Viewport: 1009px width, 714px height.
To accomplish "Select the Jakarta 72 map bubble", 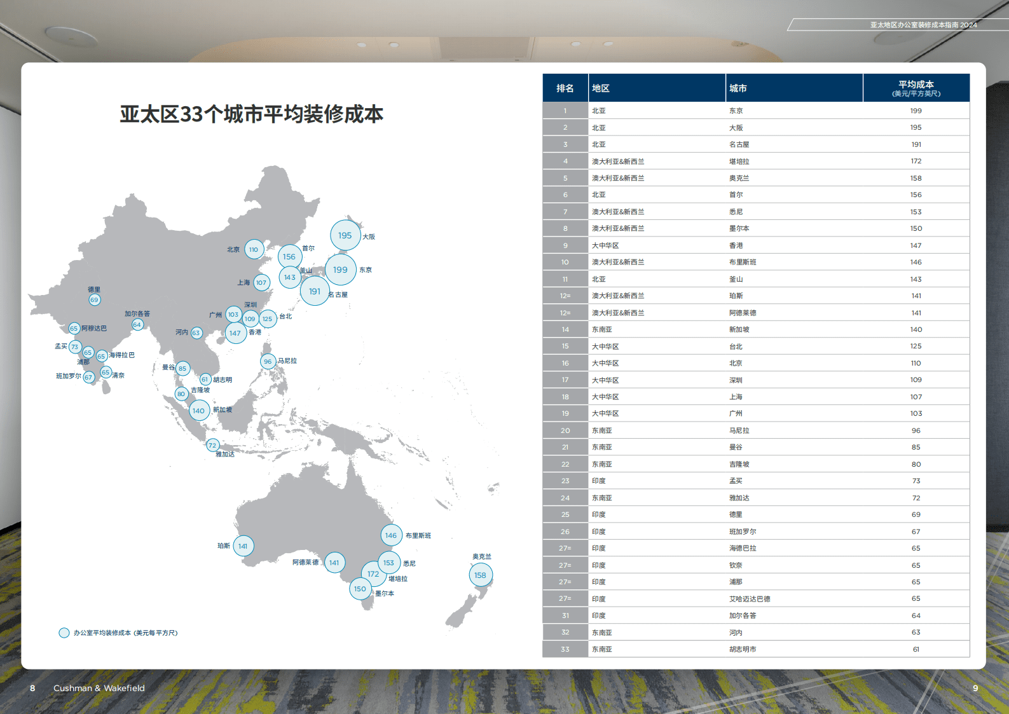I will [212, 445].
